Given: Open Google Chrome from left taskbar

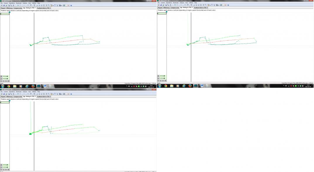Looking at the screenshot, I should point(8,86).
